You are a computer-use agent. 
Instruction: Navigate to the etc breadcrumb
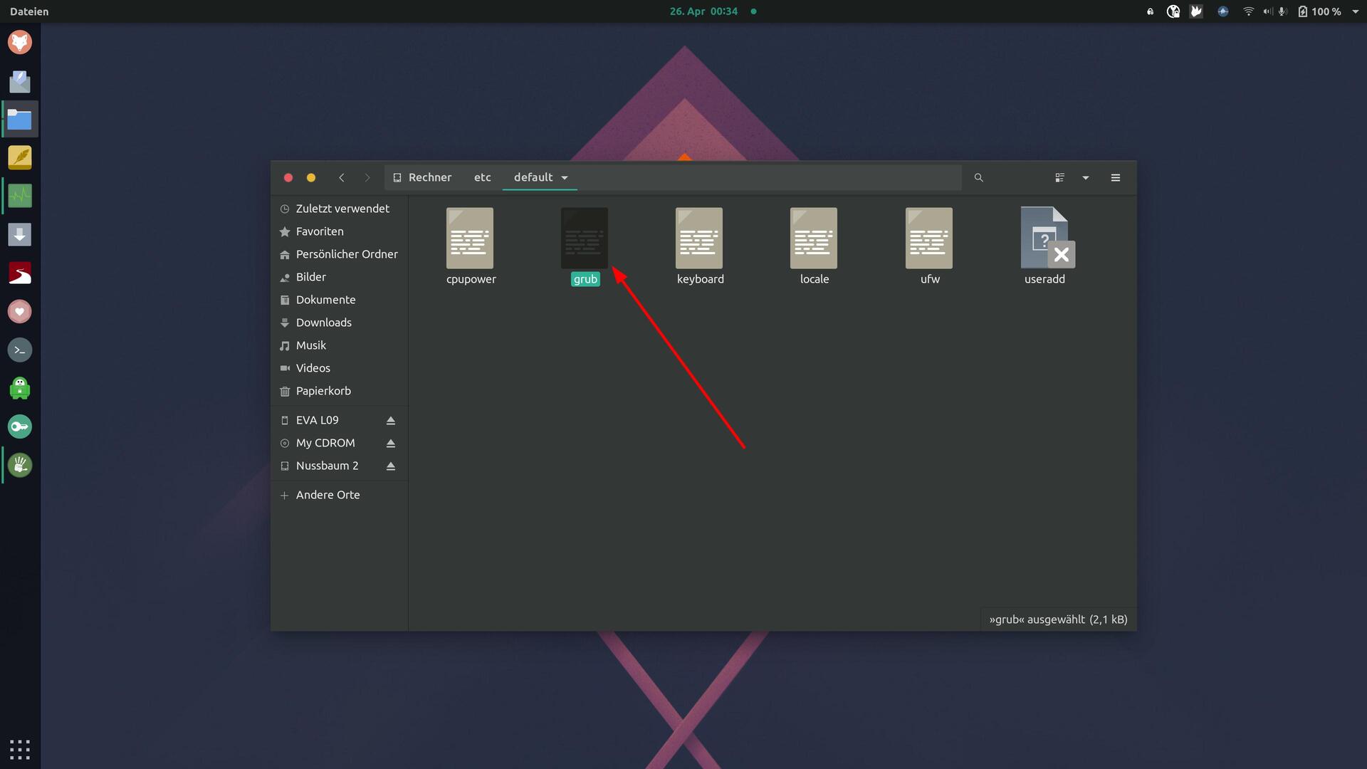click(x=482, y=178)
